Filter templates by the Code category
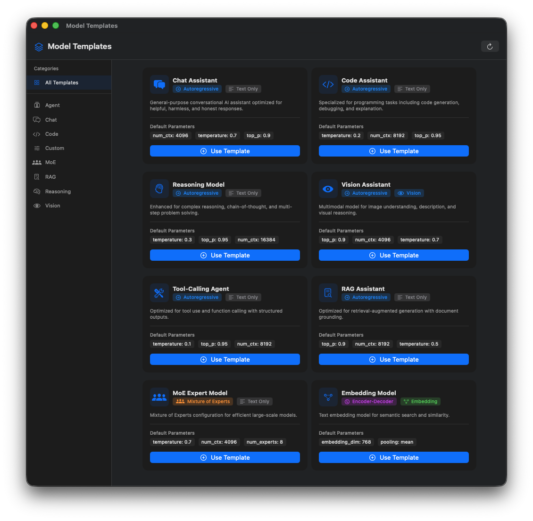 point(51,134)
